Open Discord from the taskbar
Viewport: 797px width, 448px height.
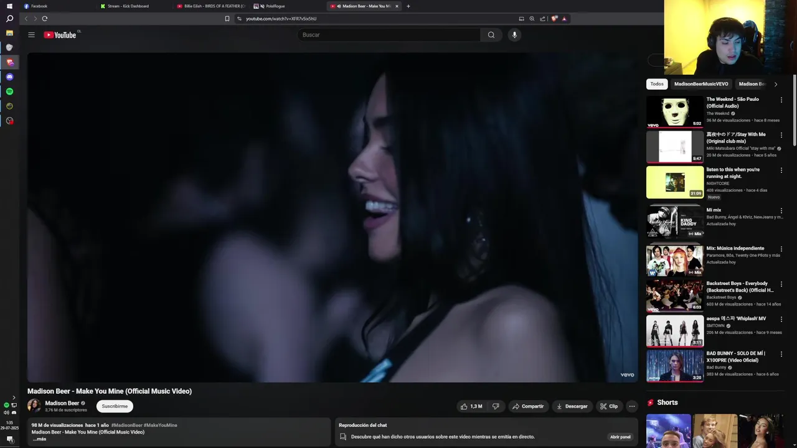coord(9,77)
